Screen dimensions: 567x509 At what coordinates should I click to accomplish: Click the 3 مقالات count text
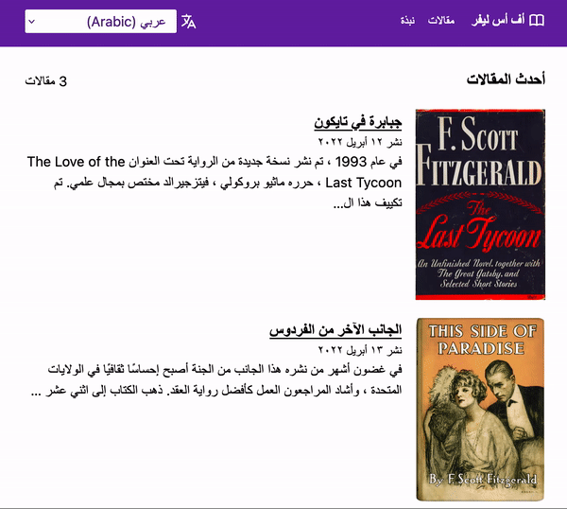pyautogui.click(x=46, y=81)
